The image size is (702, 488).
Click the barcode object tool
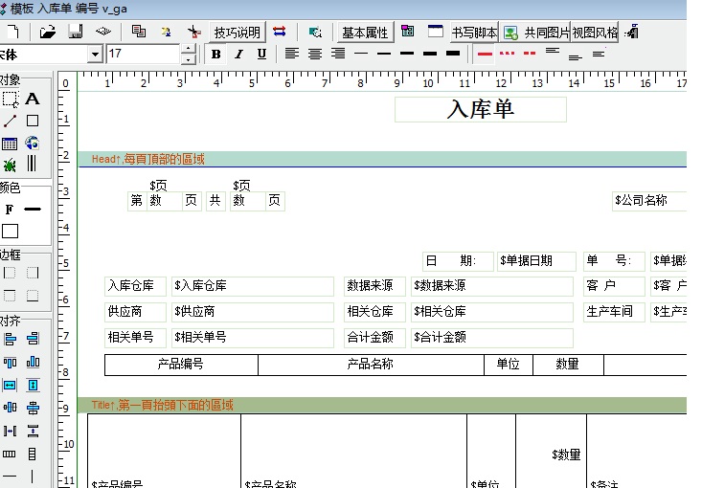click(x=33, y=165)
